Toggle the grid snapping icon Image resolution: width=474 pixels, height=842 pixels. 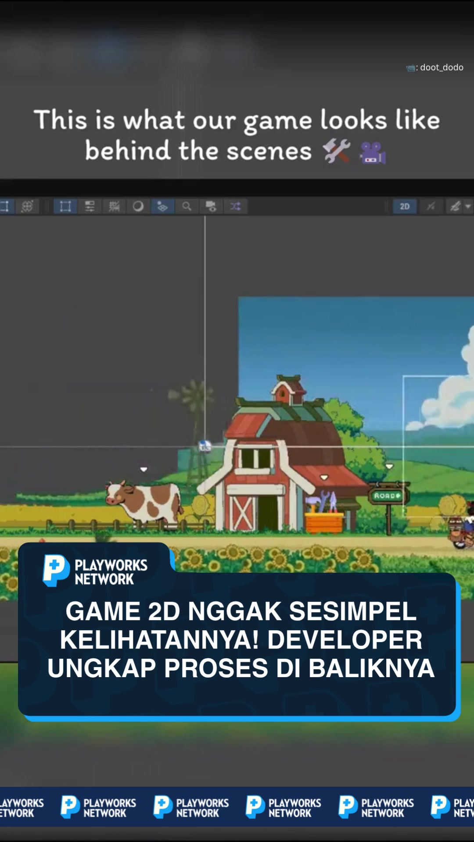(x=114, y=207)
